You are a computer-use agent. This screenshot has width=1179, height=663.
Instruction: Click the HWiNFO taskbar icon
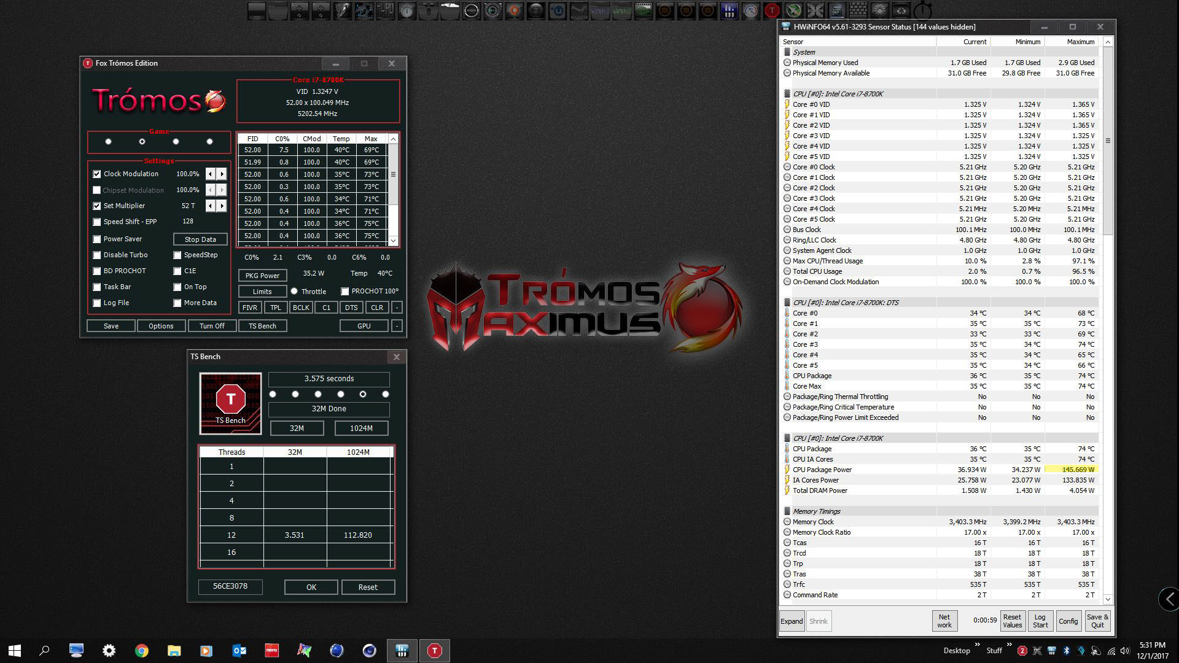coord(402,651)
